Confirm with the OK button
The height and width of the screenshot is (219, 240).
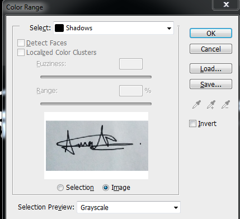coord(211,33)
